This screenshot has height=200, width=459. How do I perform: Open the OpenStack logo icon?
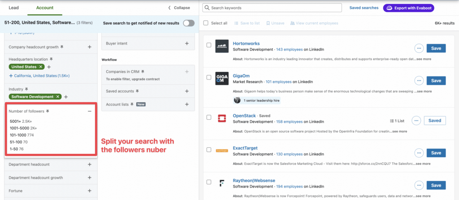pyautogui.click(x=221, y=118)
